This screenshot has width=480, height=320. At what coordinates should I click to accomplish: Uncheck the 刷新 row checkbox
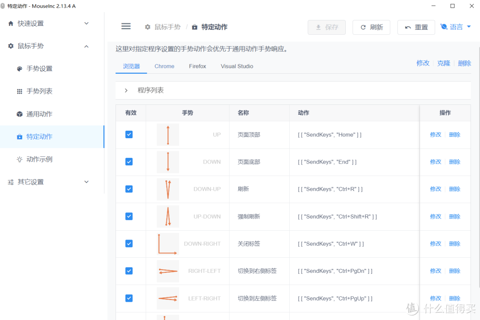[129, 189]
